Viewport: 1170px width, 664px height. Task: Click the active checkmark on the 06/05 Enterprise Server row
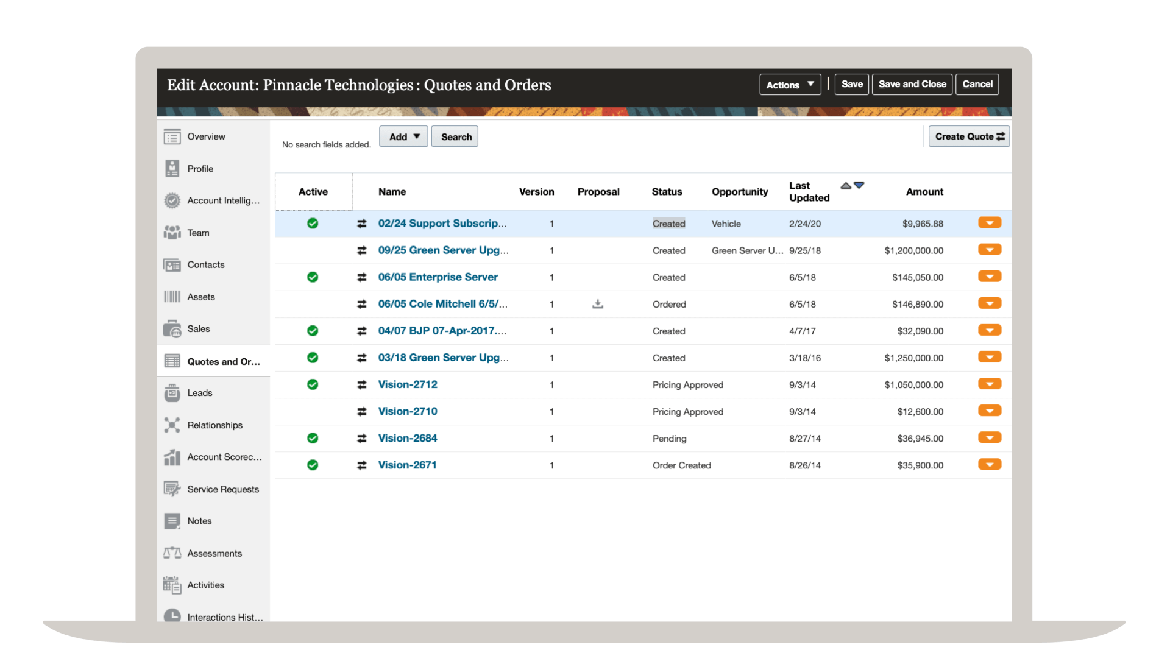[x=313, y=277]
